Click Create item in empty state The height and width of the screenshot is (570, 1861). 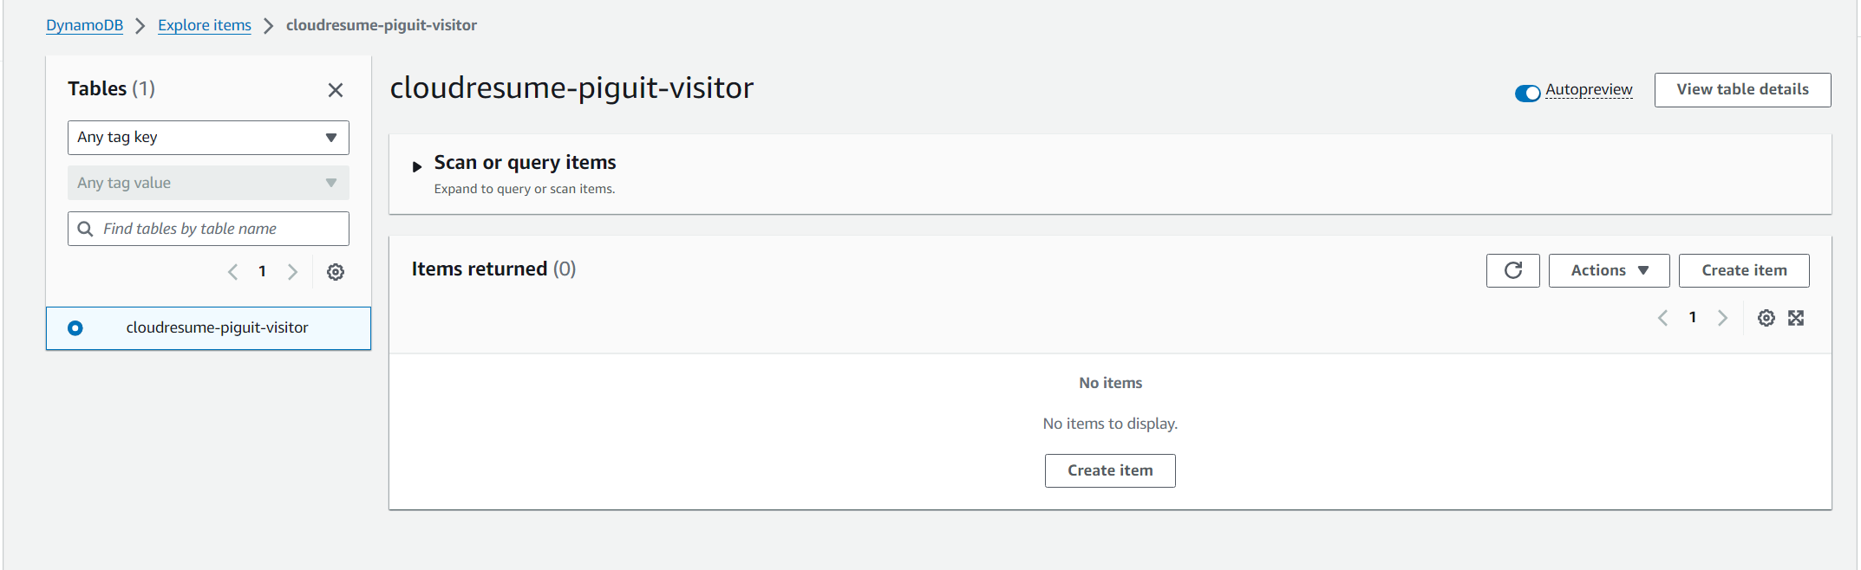(x=1110, y=470)
